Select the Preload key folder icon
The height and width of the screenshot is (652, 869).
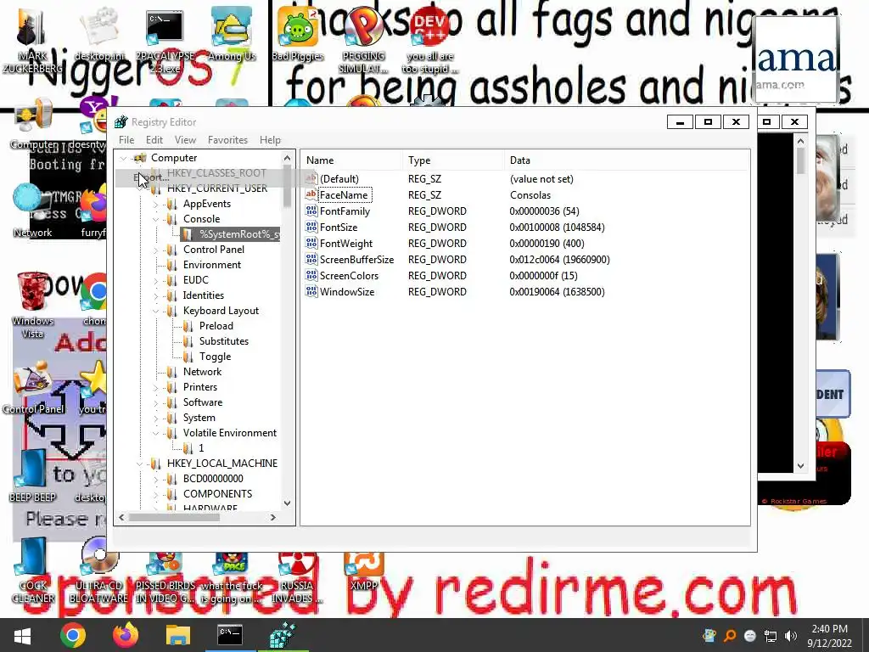(x=188, y=326)
